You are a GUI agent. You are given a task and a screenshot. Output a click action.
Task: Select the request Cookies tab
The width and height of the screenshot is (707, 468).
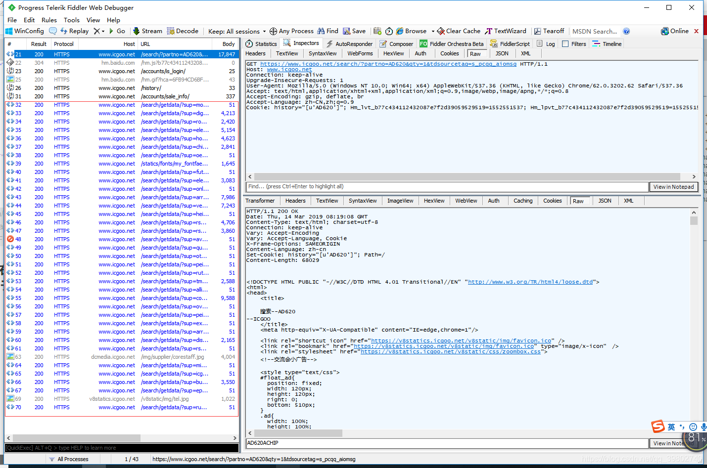450,53
